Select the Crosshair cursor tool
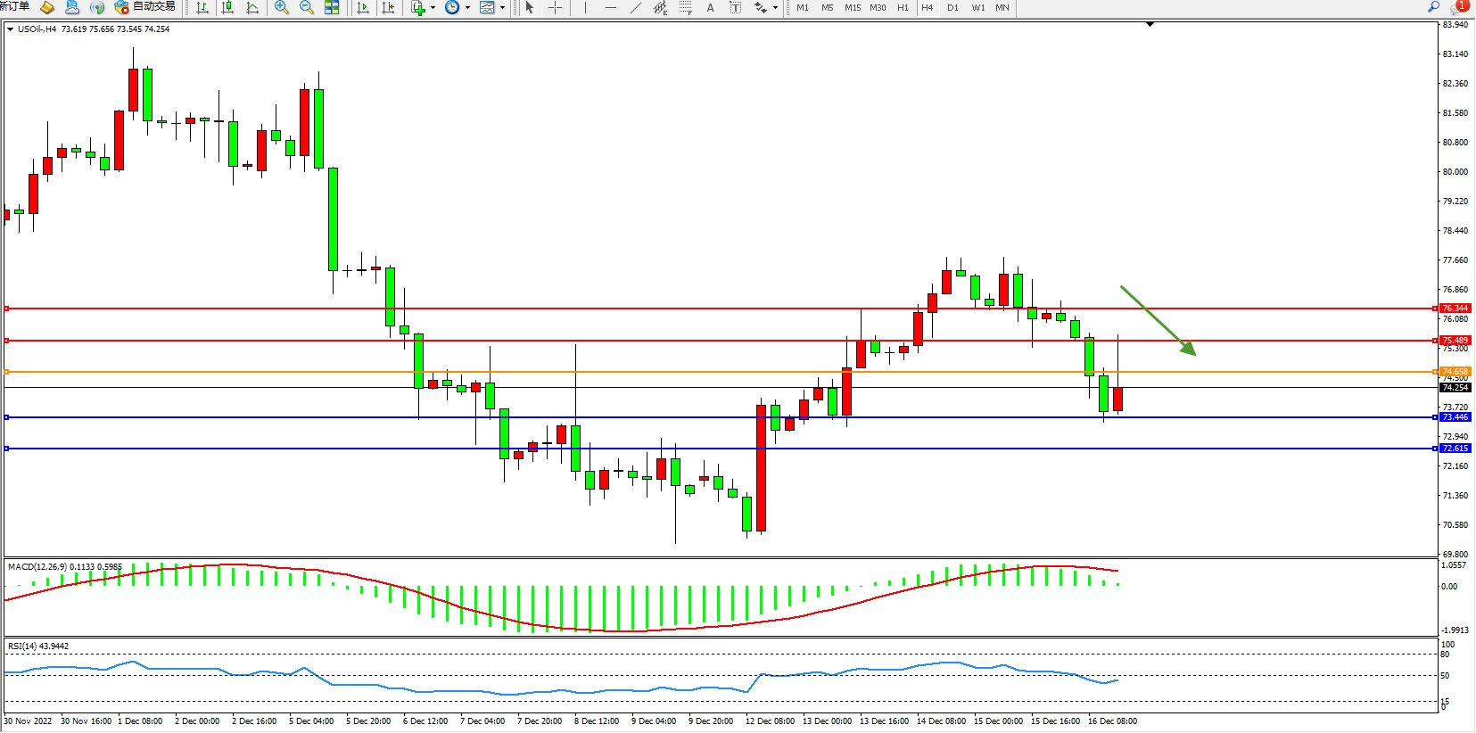The width and height of the screenshot is (1476, 733). (555, 8)
